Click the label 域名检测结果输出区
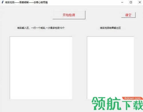Image resolution: width=143 pixels, height=112 pixels. tap(110, 28)
